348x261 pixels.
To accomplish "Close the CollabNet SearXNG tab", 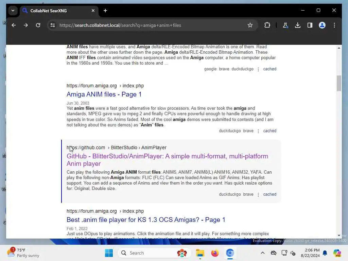I will click(x=93, y=11).
